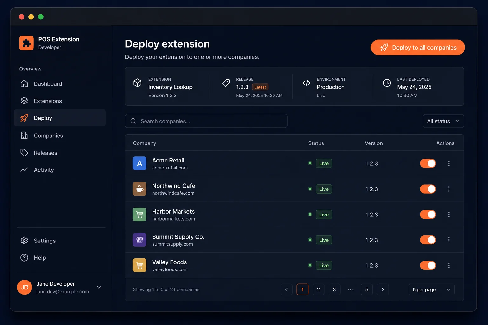
Task: Click the Valley Foods cart logo
Action: pyautogui.click(x=139, y=265)
